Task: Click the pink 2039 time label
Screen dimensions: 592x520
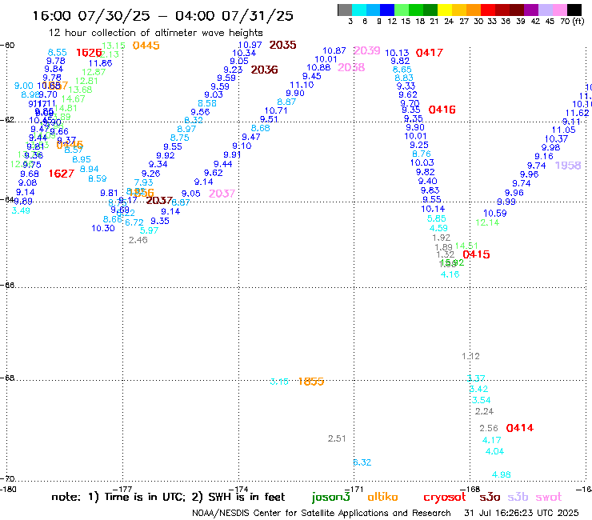Action: pyautogui.click(x=367, y=50)
